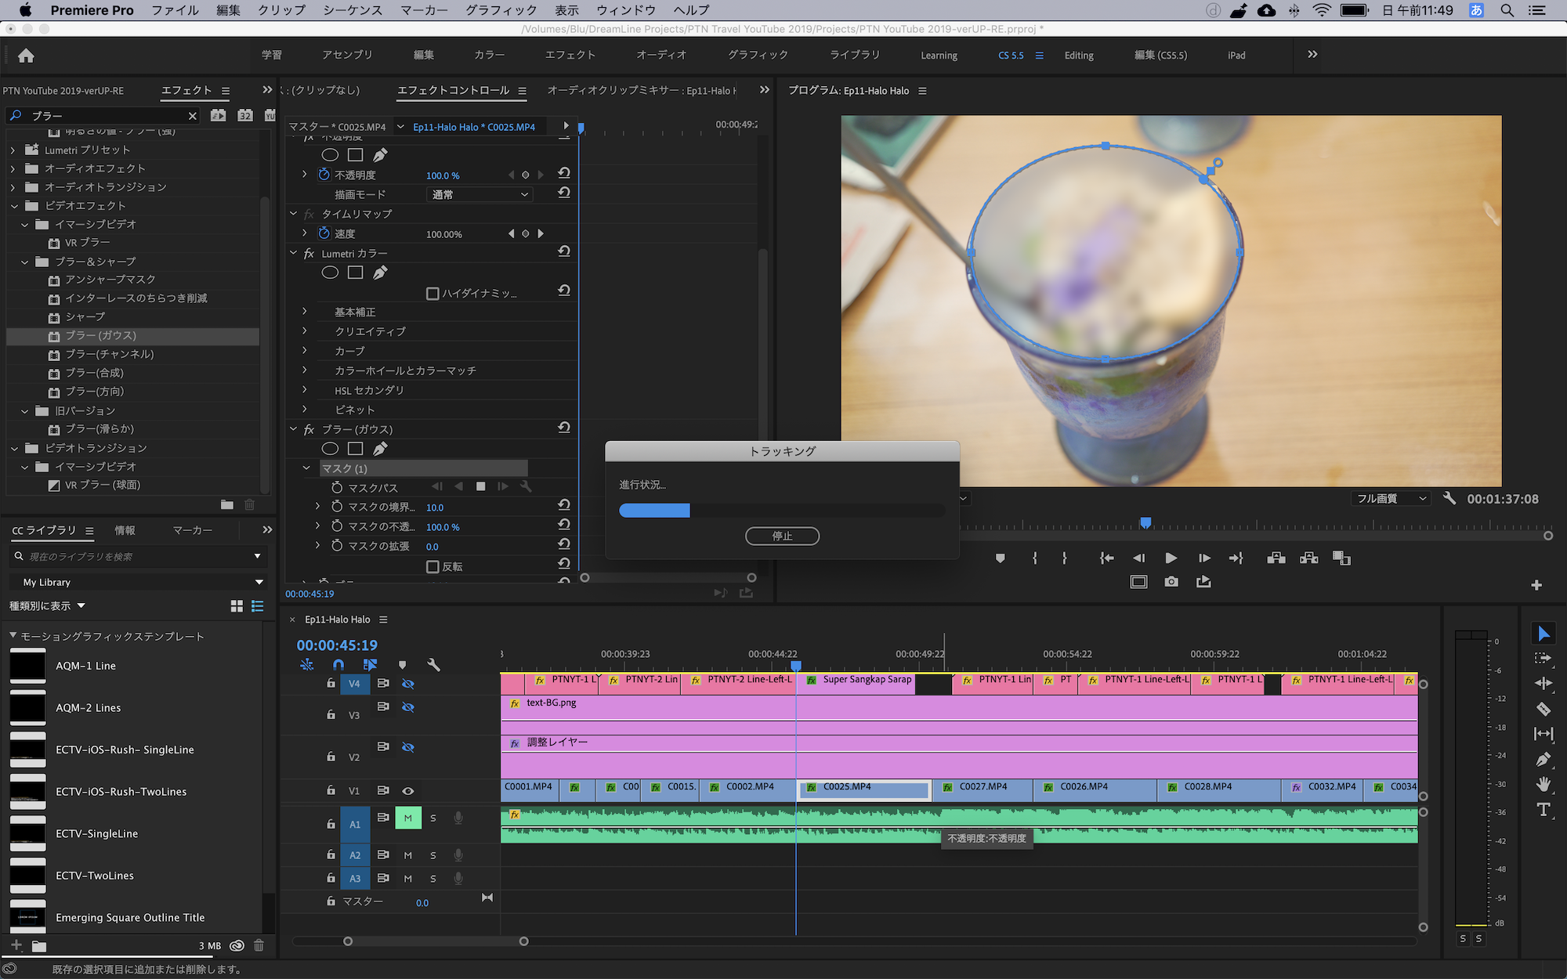Create ellipse mask under ブラー(ガウス)

pos(330,449)
